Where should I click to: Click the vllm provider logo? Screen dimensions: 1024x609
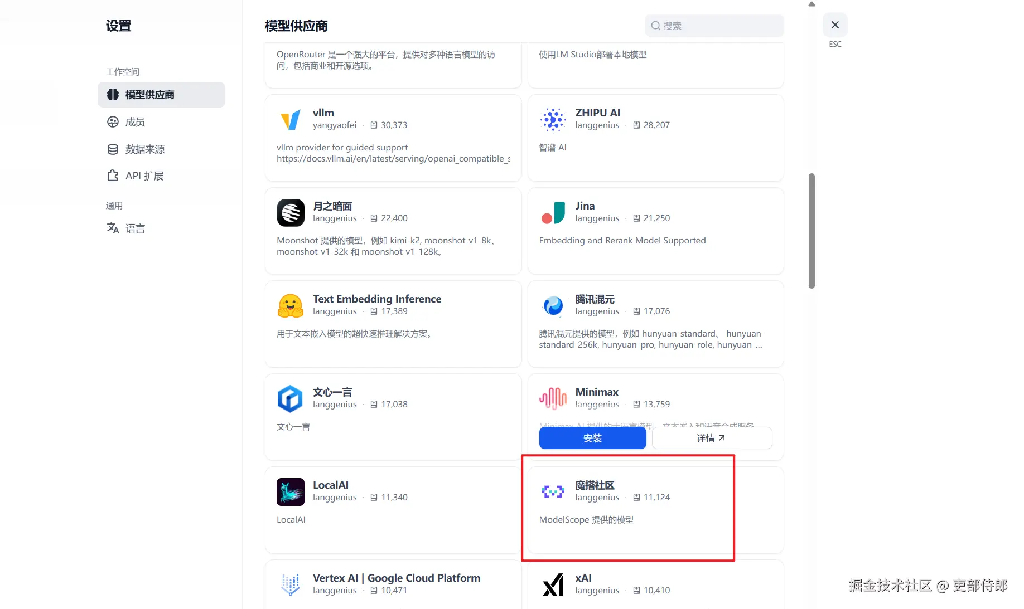coord(291,120)
